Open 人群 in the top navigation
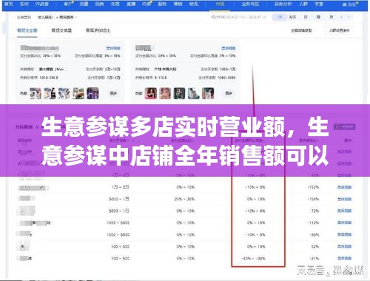This screenshot has height=281, width=370. [303, 4]
